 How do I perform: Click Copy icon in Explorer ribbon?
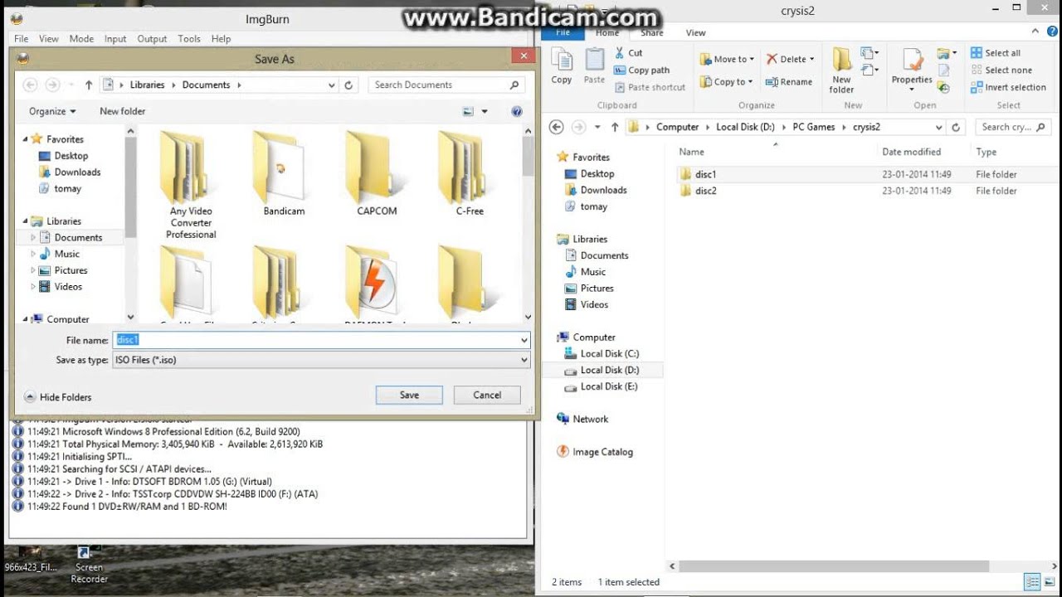pos(562,66)
